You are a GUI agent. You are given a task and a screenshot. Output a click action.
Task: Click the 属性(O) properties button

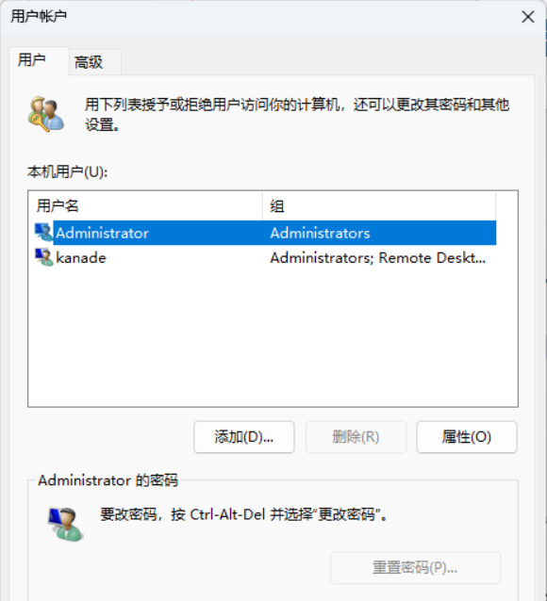tap(467, 437)
